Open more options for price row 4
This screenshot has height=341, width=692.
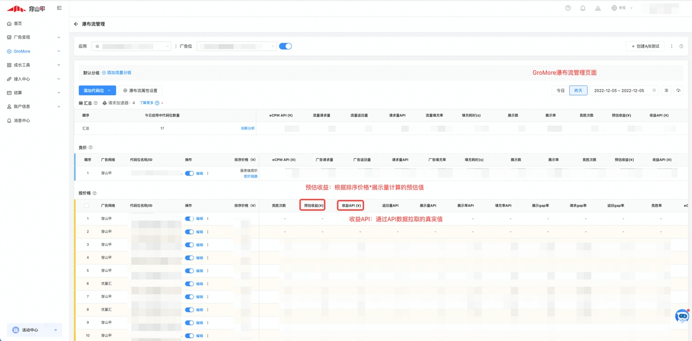[208, 258]
